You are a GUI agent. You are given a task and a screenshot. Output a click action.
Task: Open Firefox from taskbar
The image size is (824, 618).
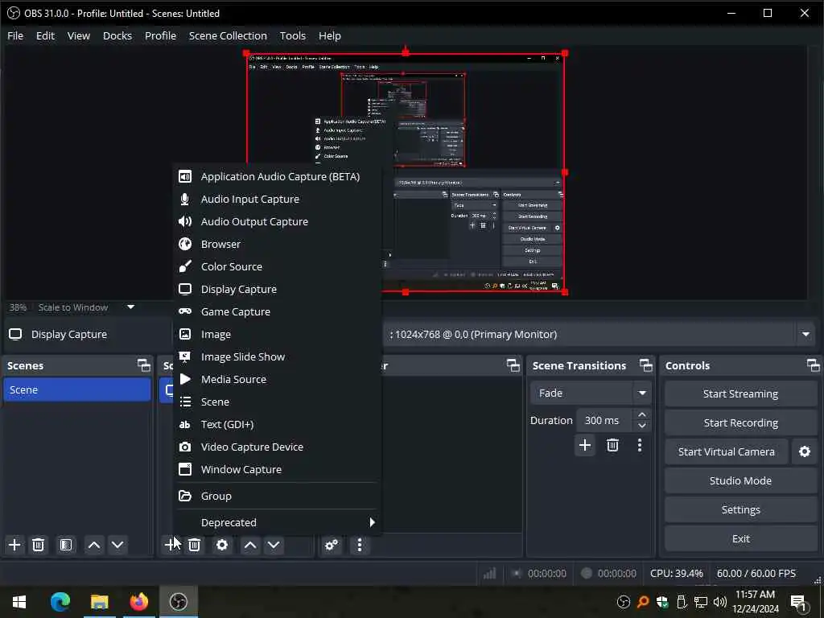tap(138, 602)
